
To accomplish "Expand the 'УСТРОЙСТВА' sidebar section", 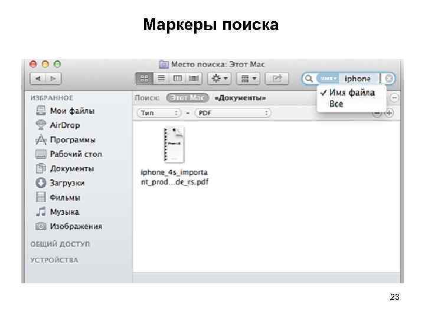I will [x=54, y=260].
